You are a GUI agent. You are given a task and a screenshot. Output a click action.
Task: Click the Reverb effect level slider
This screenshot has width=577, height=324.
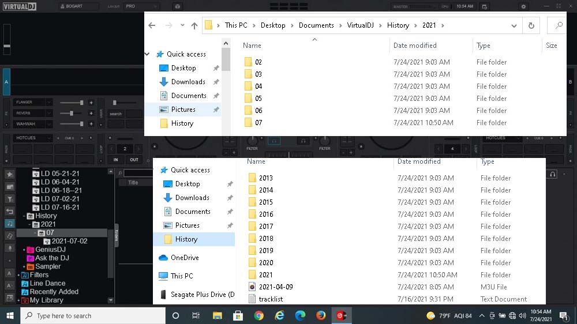(x=72, y=113)
